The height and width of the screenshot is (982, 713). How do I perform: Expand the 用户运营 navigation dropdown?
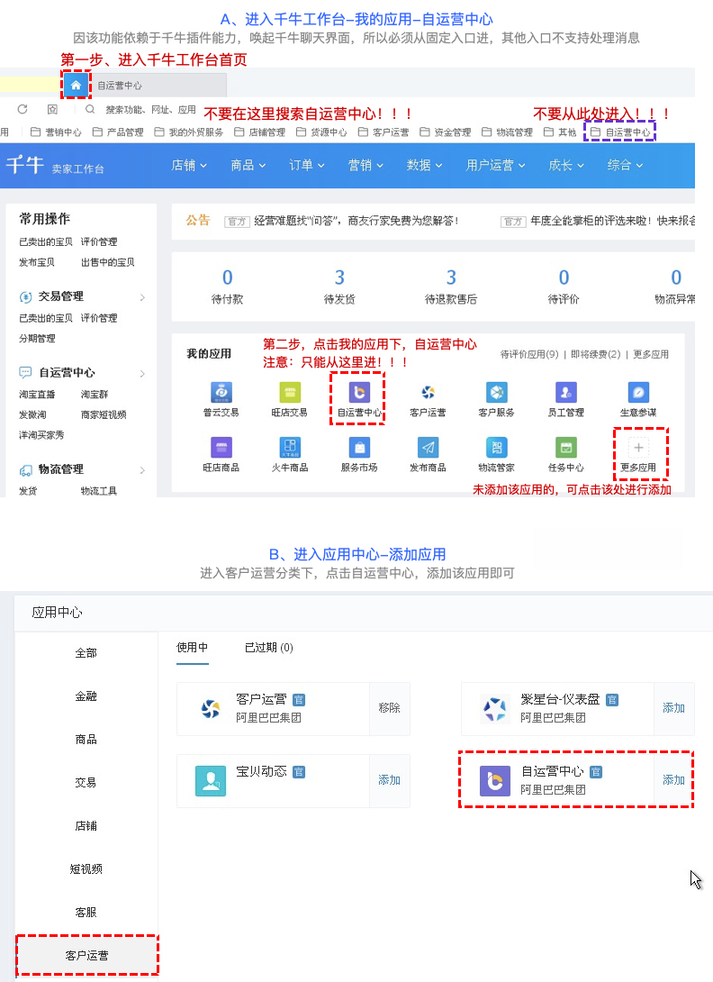pos(495,166)
